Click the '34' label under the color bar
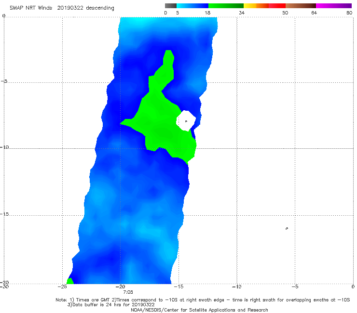Viewport: 357px width, 313px height. [242, 13]
